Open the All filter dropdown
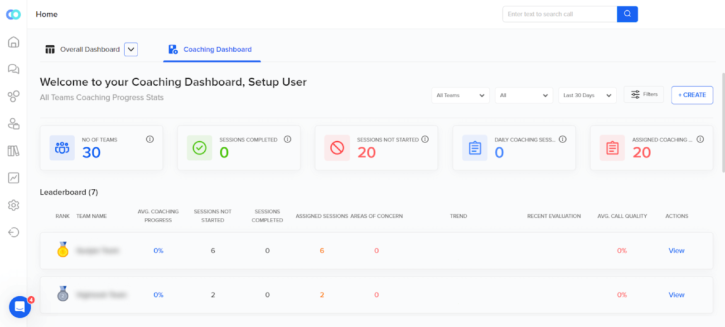The image size is (725, 327). pyautogui.click(x=524, y=95)
